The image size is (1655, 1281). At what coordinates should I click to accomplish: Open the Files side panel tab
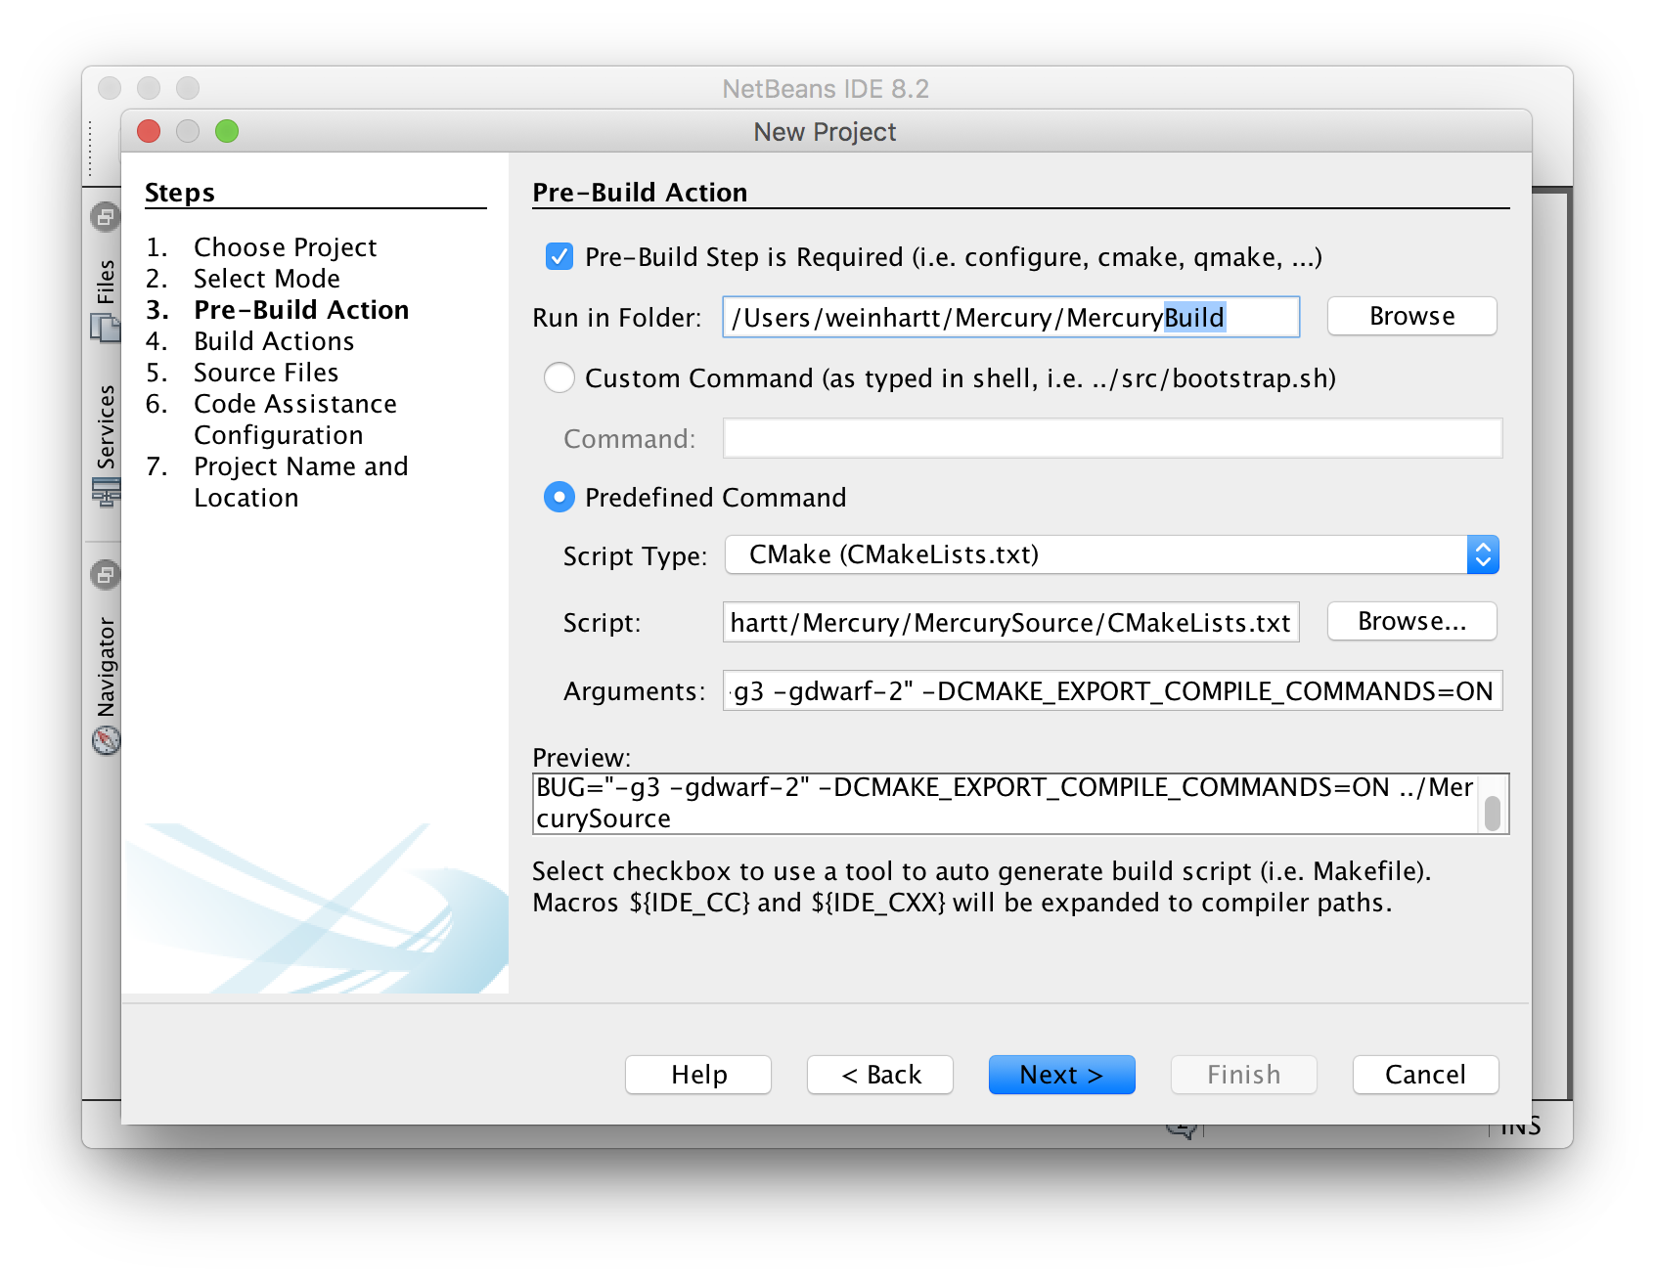point(106,282)
